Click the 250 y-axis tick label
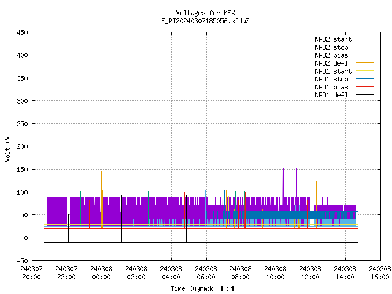 coord(22,124)
